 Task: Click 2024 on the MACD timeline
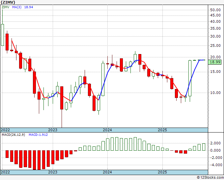point(107,172)
